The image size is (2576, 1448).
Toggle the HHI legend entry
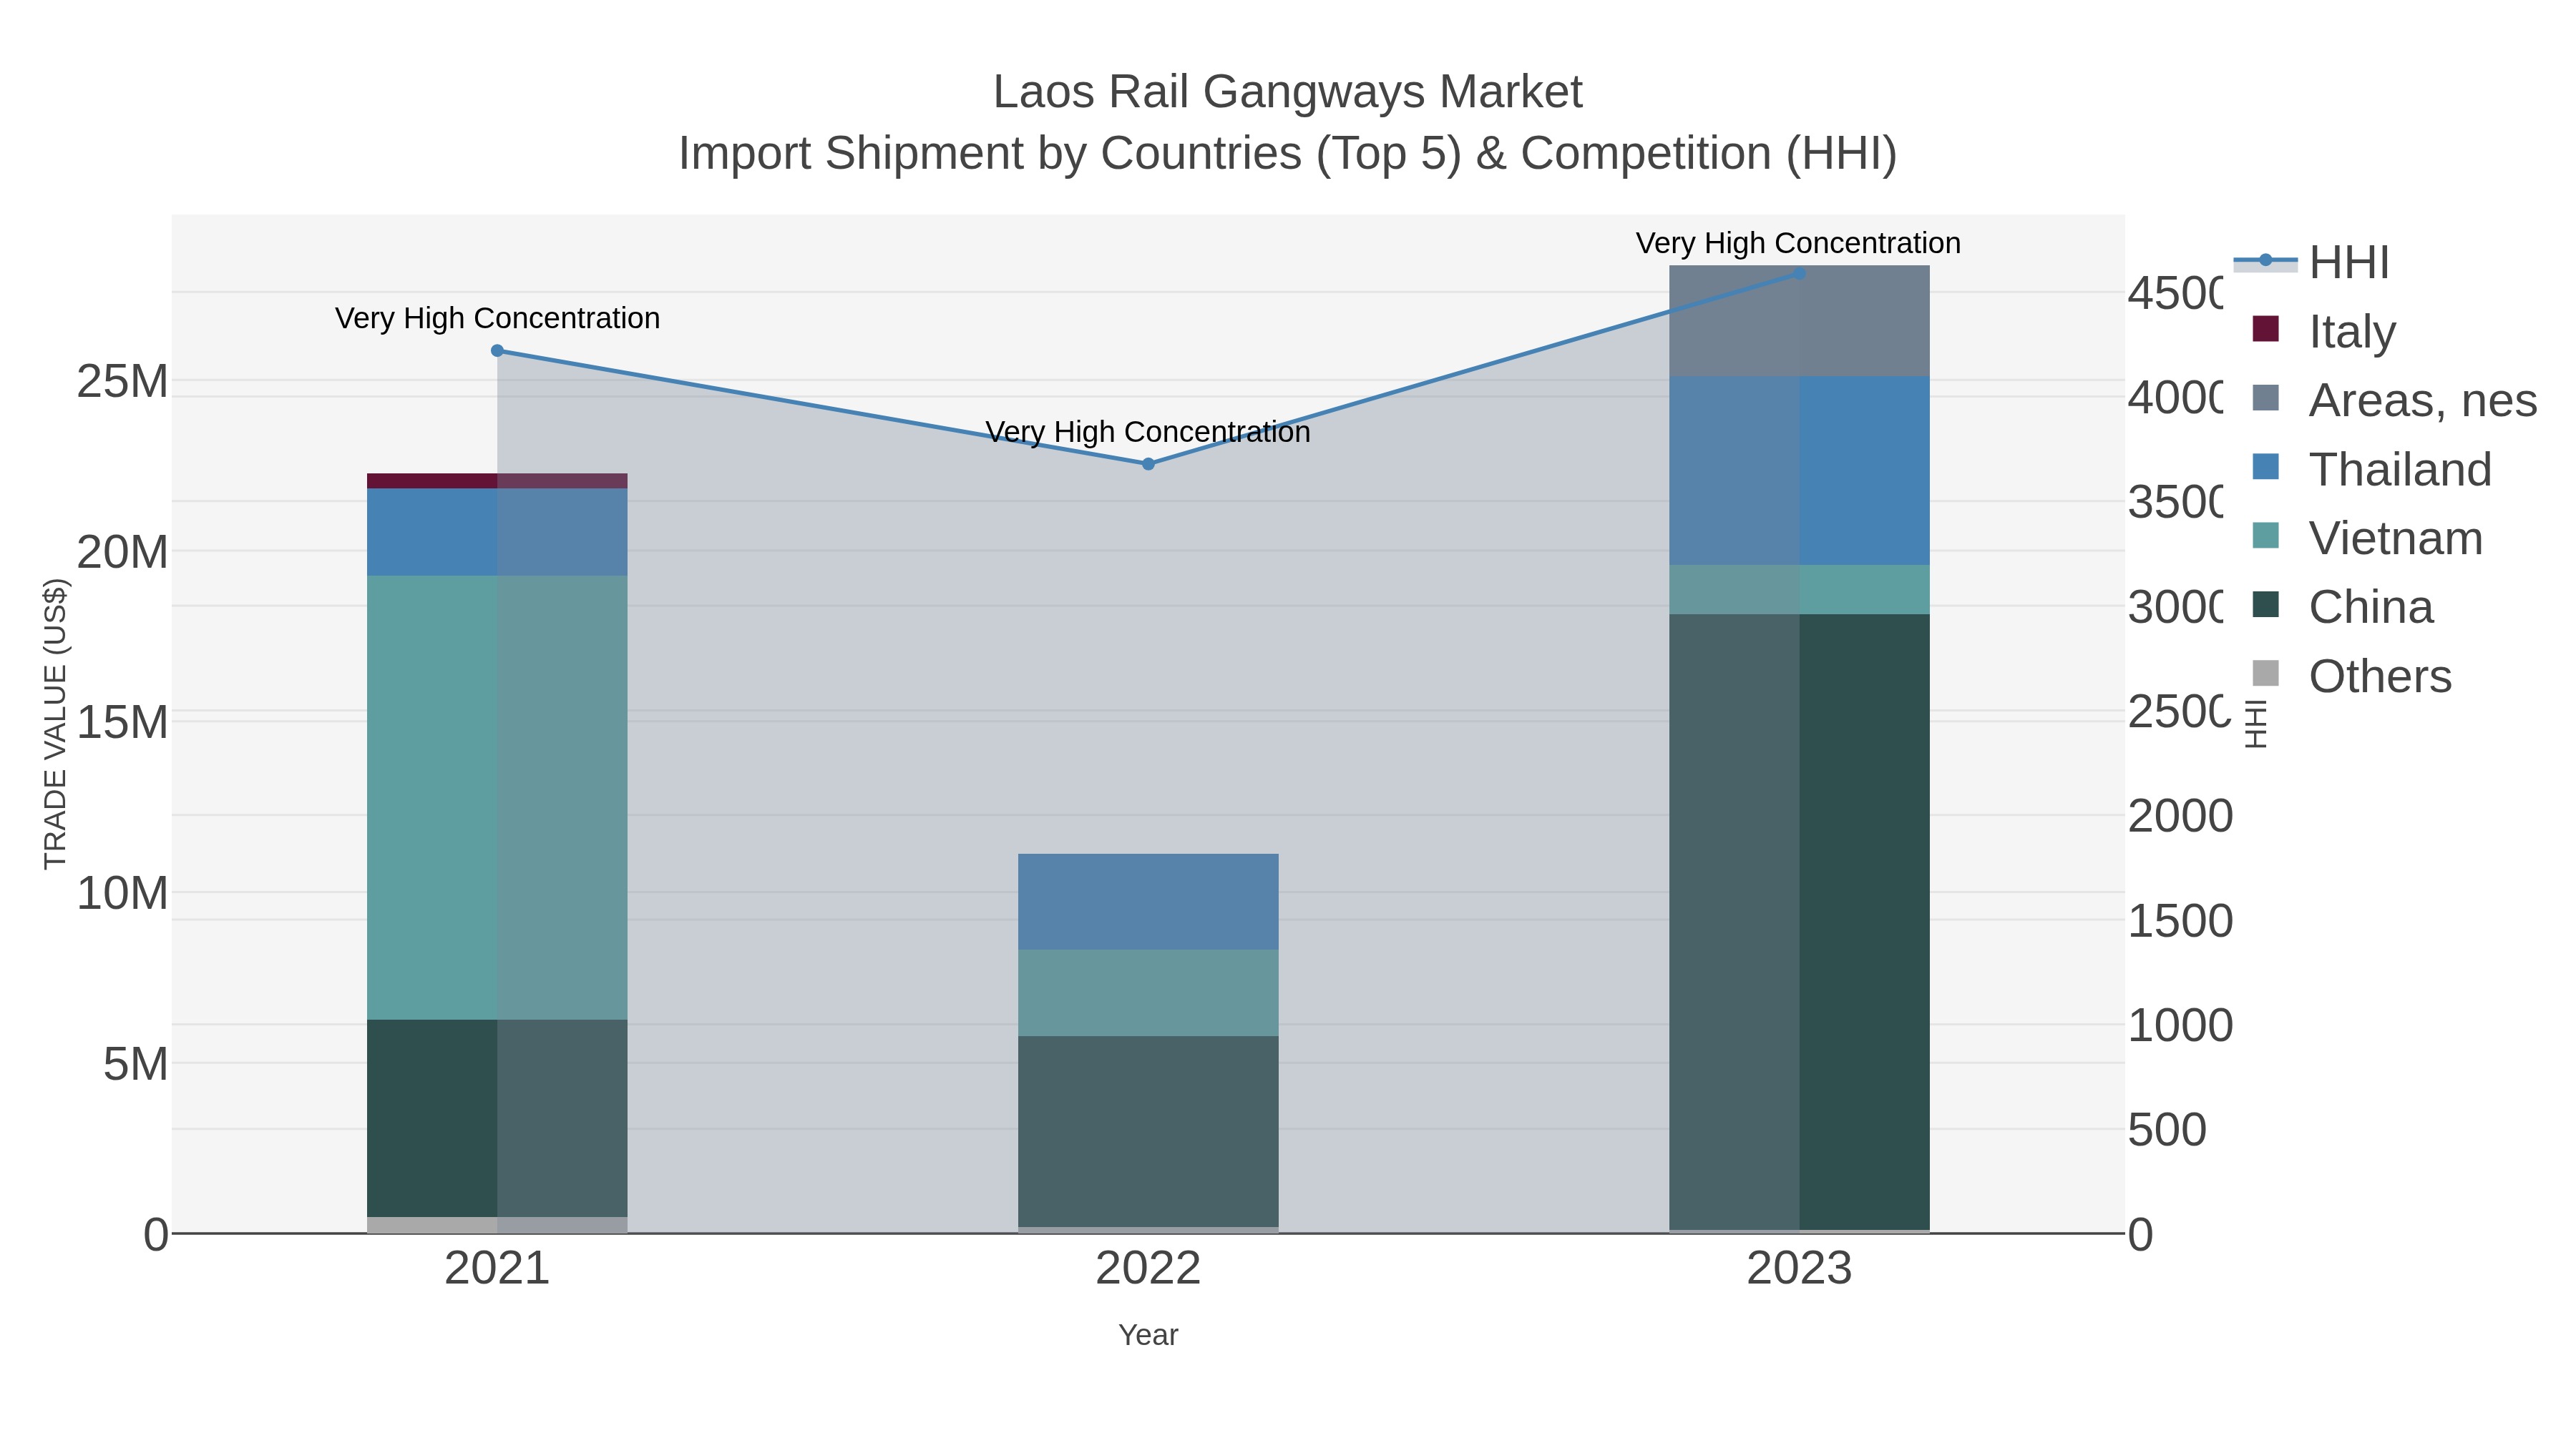[2311, 263]
